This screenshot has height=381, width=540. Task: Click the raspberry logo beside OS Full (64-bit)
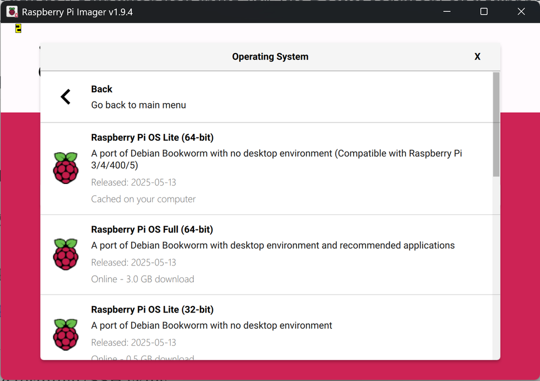[x=65, y=254]
